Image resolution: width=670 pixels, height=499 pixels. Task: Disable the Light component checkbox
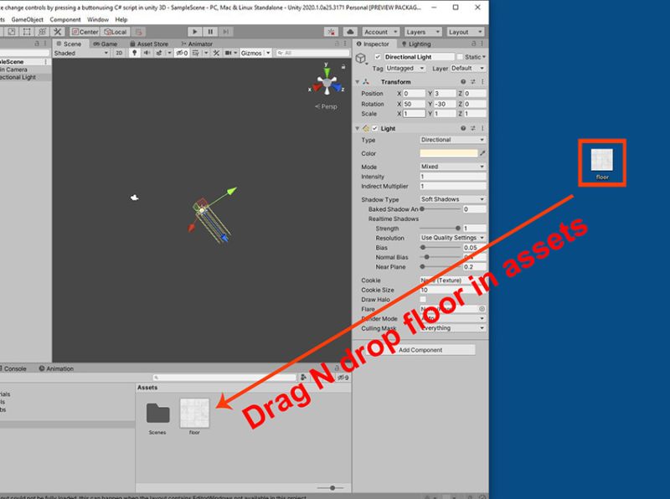coord(374,129)
